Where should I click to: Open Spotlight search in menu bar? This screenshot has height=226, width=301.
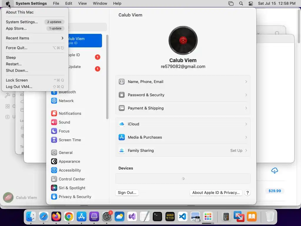coord(241,4)
